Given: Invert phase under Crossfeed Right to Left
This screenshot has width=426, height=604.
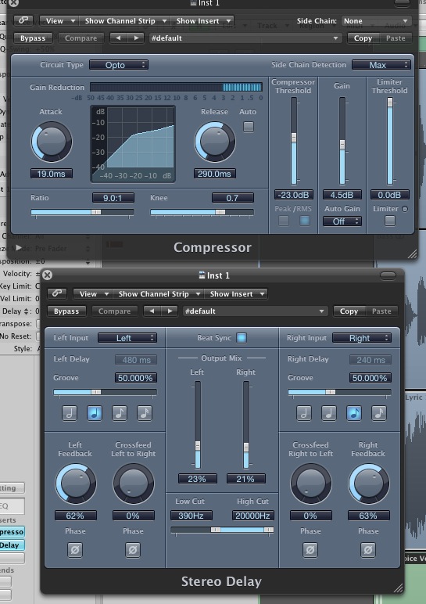Looking at the screenshot, I should 310,550.
